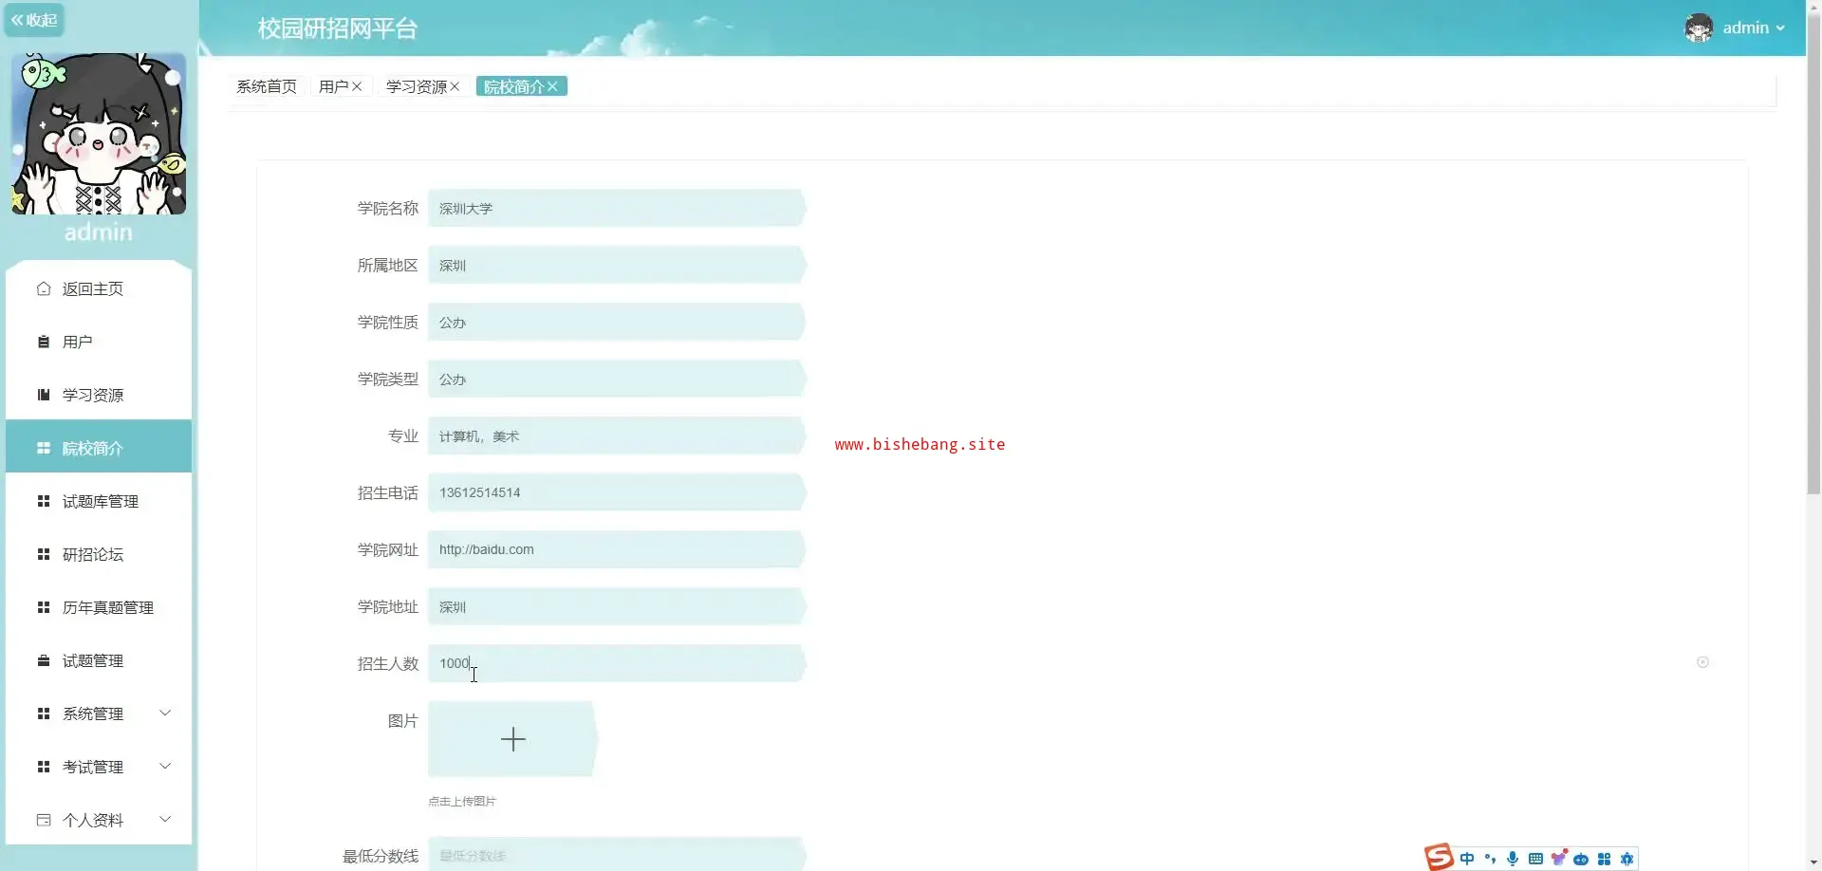Expand the 个人资料 submenu chevron
Image resolution: width=1822 pixels, height=871 pixels.
pos(165,819)
